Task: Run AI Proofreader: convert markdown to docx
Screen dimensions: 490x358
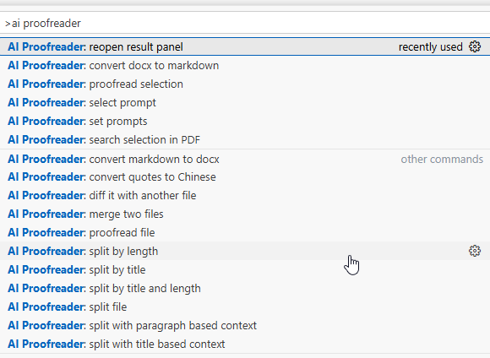Action: (x=245, y=159)
